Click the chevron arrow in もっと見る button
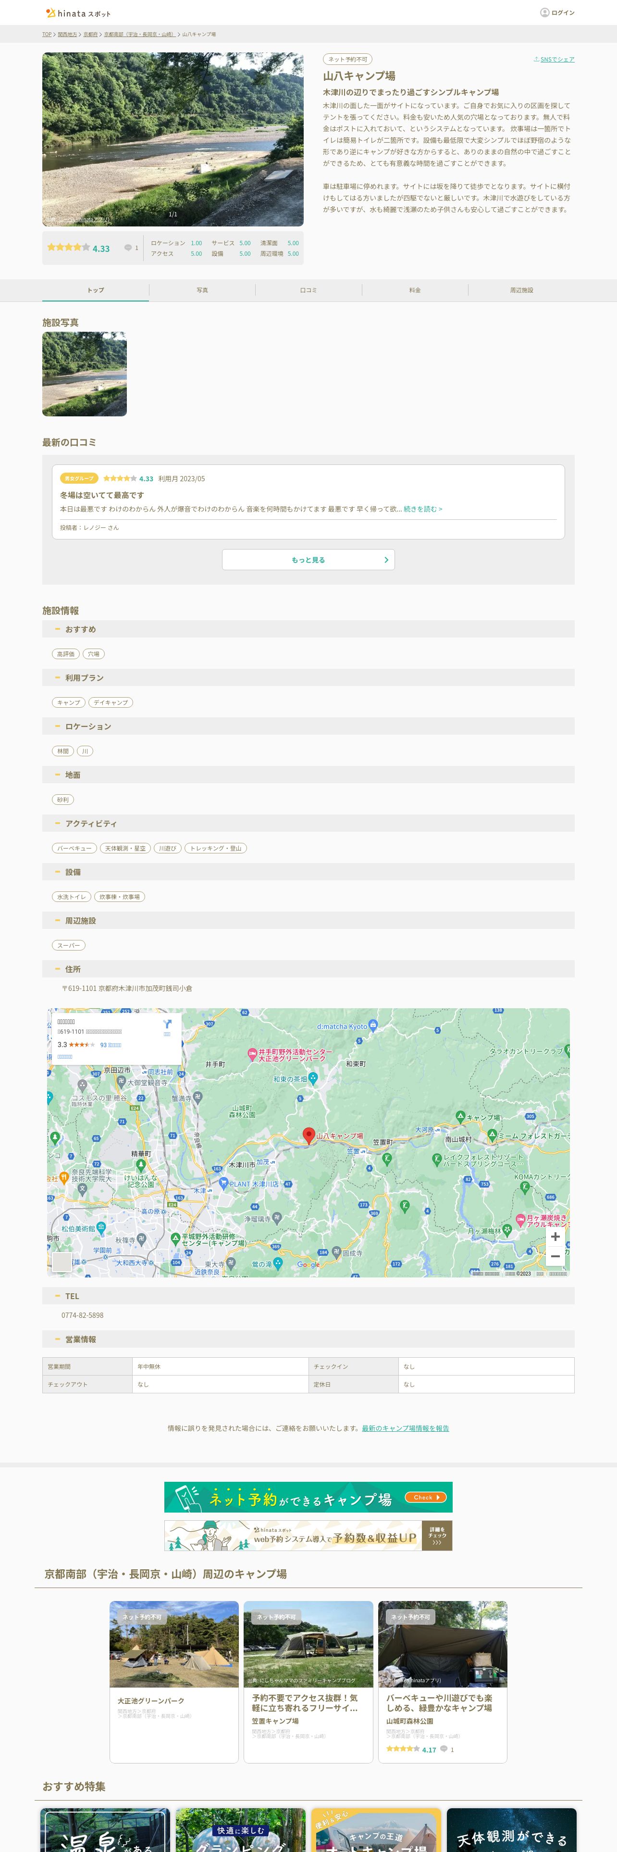Viewport: 617px width, 1852px height. tap(386, 559)
